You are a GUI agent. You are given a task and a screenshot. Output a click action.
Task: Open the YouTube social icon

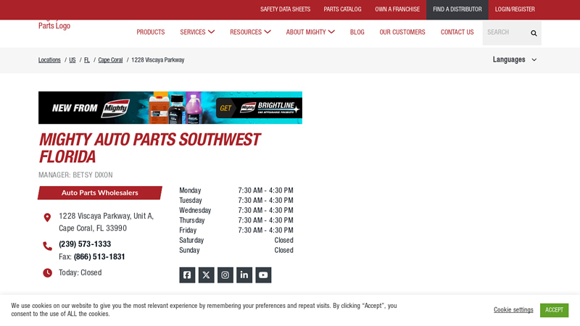coord(263,275)
